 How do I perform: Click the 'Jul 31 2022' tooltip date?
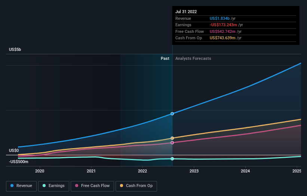pyautogui.click(x=186, y=12)
